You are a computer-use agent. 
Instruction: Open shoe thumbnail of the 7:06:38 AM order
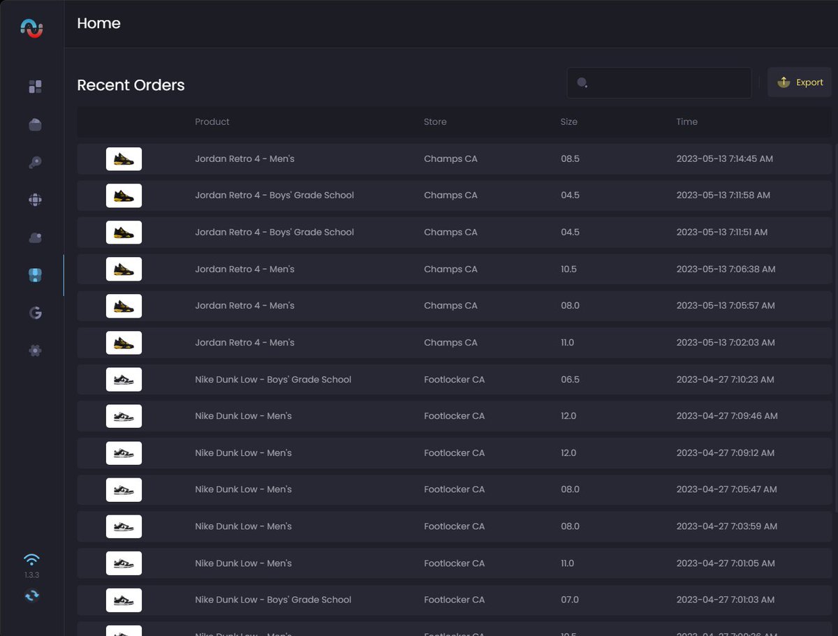[124, 269]
